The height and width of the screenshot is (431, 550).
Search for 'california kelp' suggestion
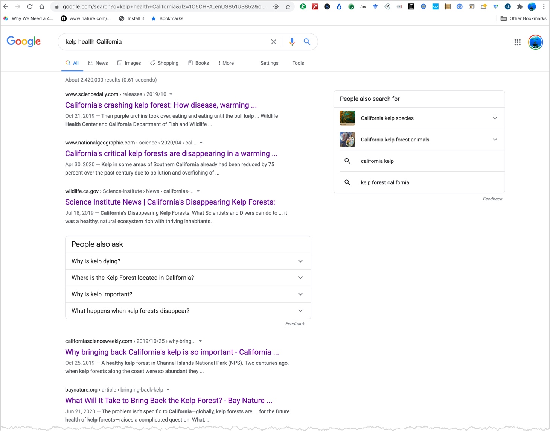pyautogui.click(x=419, y=161)
